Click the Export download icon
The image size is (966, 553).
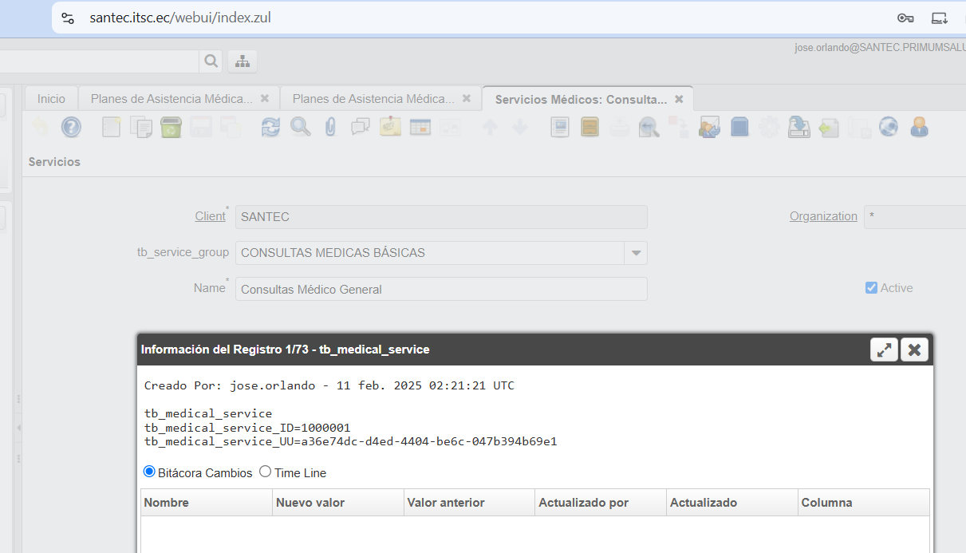tap(798, 127)
